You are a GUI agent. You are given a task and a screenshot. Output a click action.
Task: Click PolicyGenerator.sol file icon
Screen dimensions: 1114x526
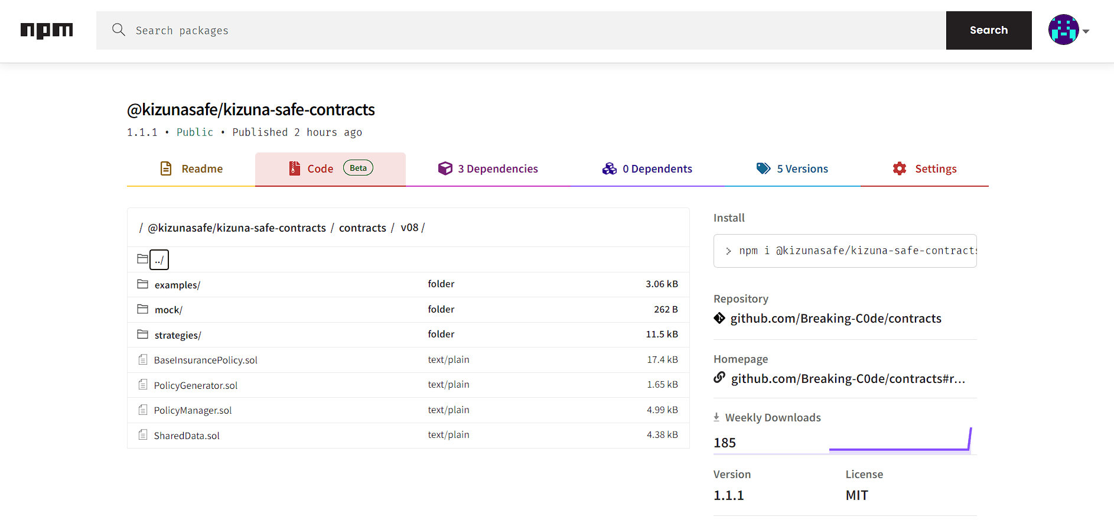(x=143, y=385)
